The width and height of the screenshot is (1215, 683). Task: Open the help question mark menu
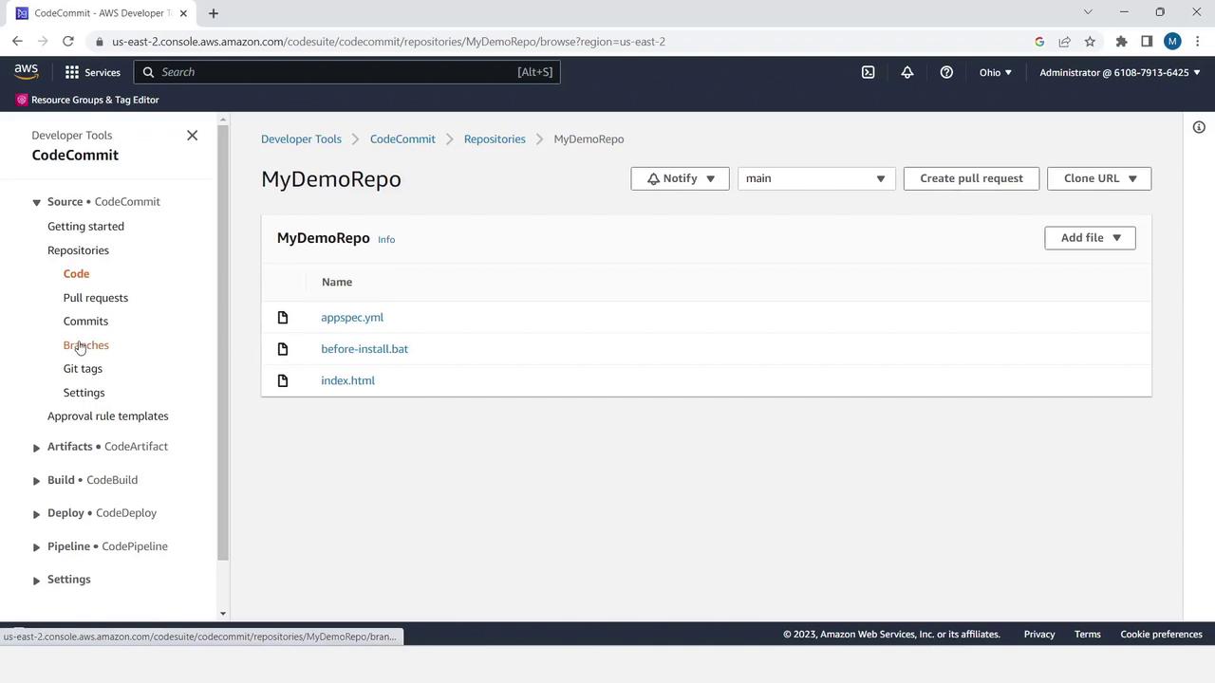(x=946, y=72)
